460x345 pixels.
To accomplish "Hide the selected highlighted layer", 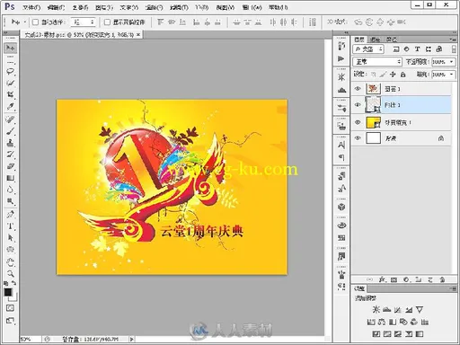I will coord(358,104).
